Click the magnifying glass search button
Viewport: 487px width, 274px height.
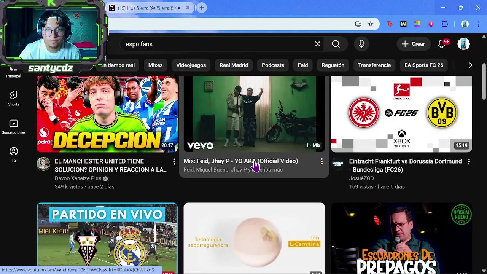tap(336, 44)
